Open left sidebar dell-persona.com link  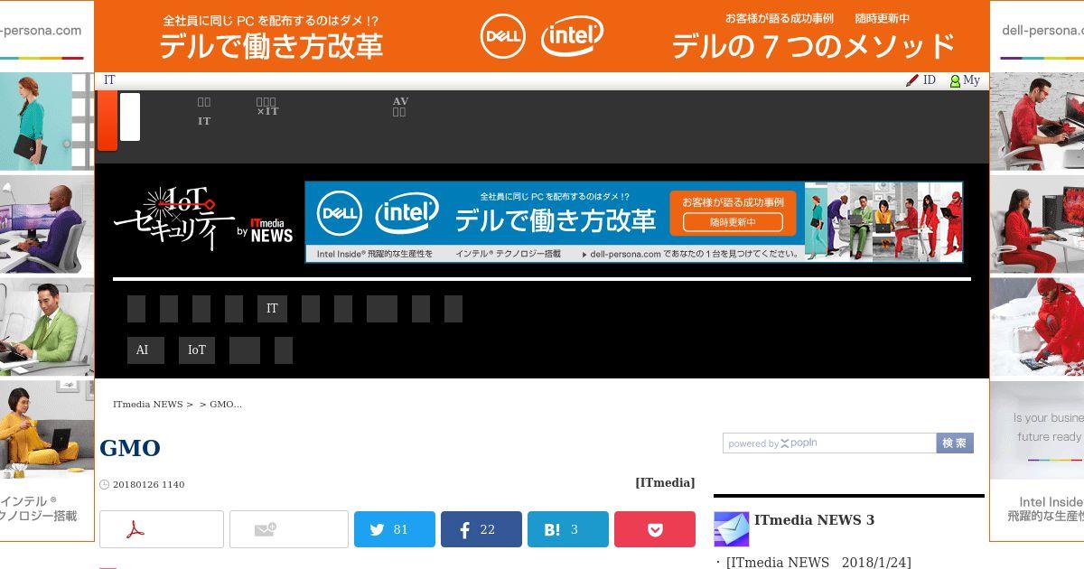coord(41,30)
